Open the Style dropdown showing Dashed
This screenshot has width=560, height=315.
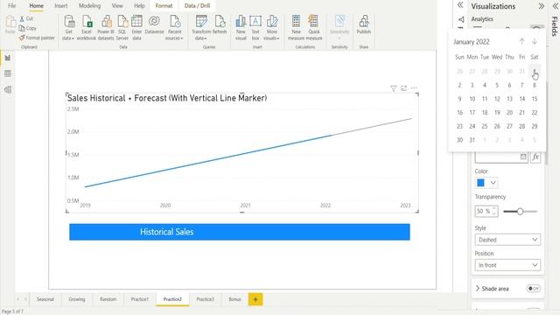[x=507, y=240]
